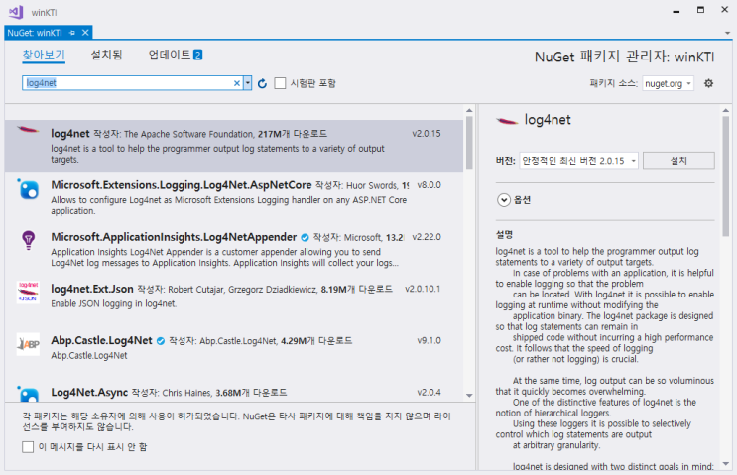The width and height of the screenshot is (737, 475).
Task: Click details pane scrollbar up arrow
Action: pyautogui.click(x=726, y=110)
